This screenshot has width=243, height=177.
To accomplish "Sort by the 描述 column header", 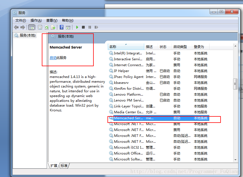I will pyautogui.click(x=151, y=47).
